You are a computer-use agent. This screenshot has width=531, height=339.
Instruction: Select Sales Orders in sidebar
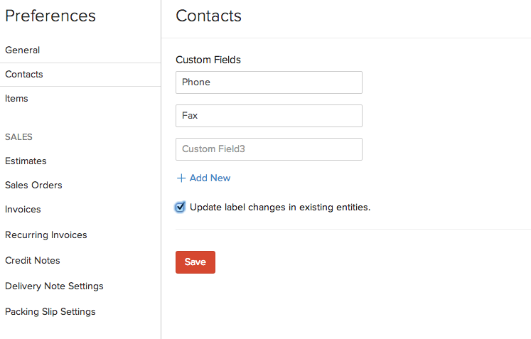pos(33,185)
